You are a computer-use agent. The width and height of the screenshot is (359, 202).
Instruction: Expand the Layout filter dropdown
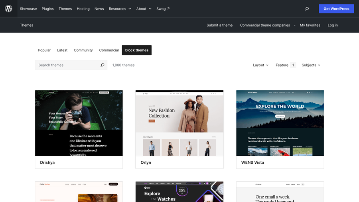[x=260, y=65]
